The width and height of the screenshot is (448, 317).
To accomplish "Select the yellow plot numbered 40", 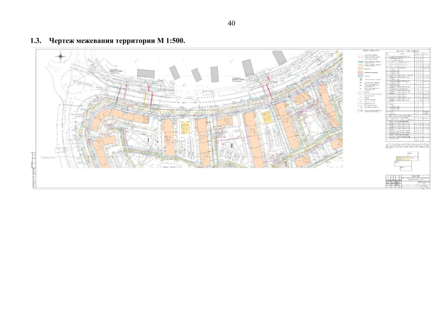I will pos(267,118).
